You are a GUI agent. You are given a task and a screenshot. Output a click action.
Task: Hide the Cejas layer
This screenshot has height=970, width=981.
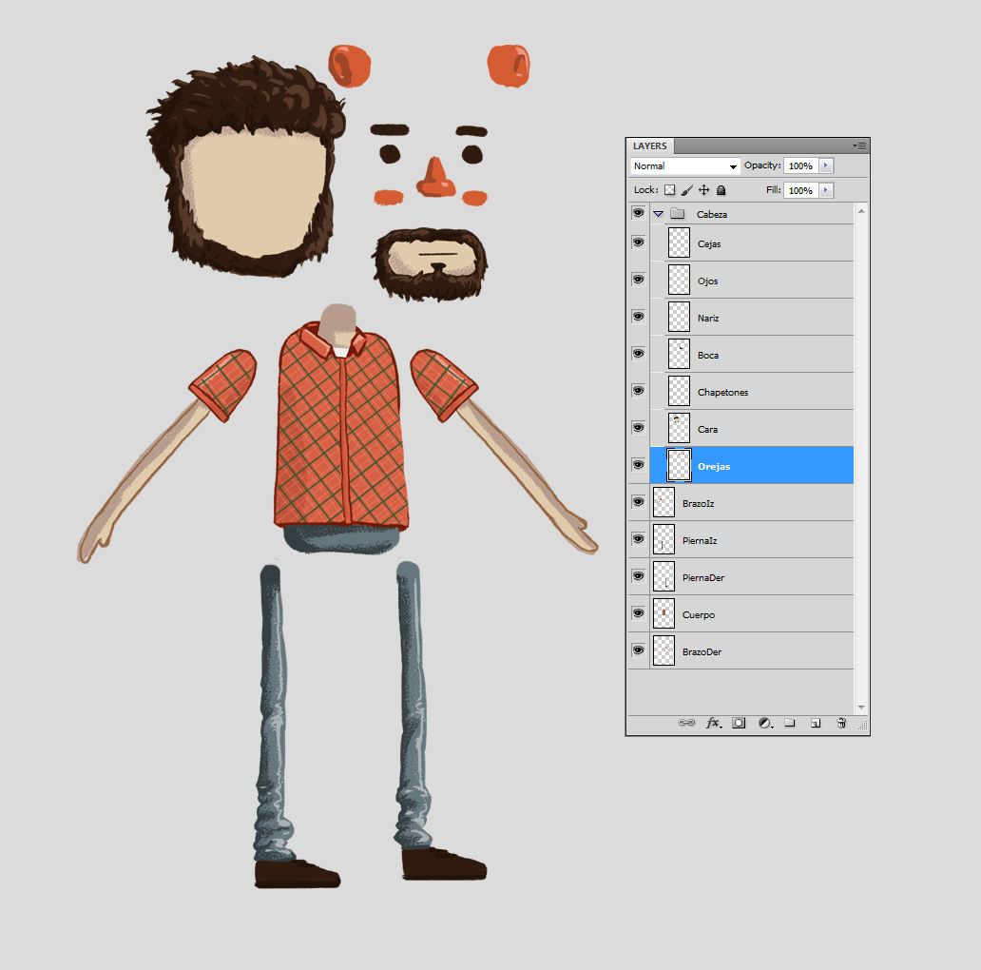[x=638, y=242]
